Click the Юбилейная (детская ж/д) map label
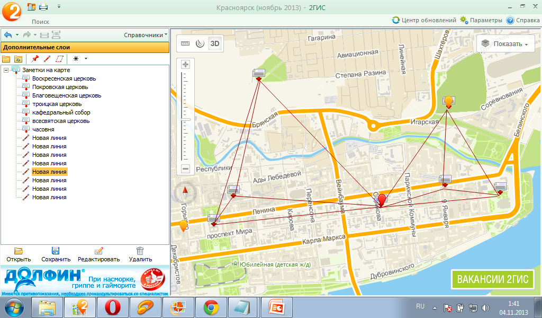542x318 pixels. pyautogui.click(x=272, y=264)
